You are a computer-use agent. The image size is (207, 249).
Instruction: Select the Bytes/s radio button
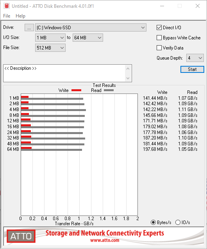[153, 223]
